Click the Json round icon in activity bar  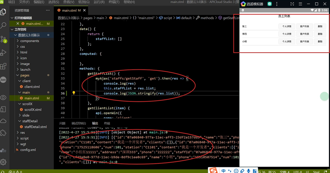pos(3,80)
